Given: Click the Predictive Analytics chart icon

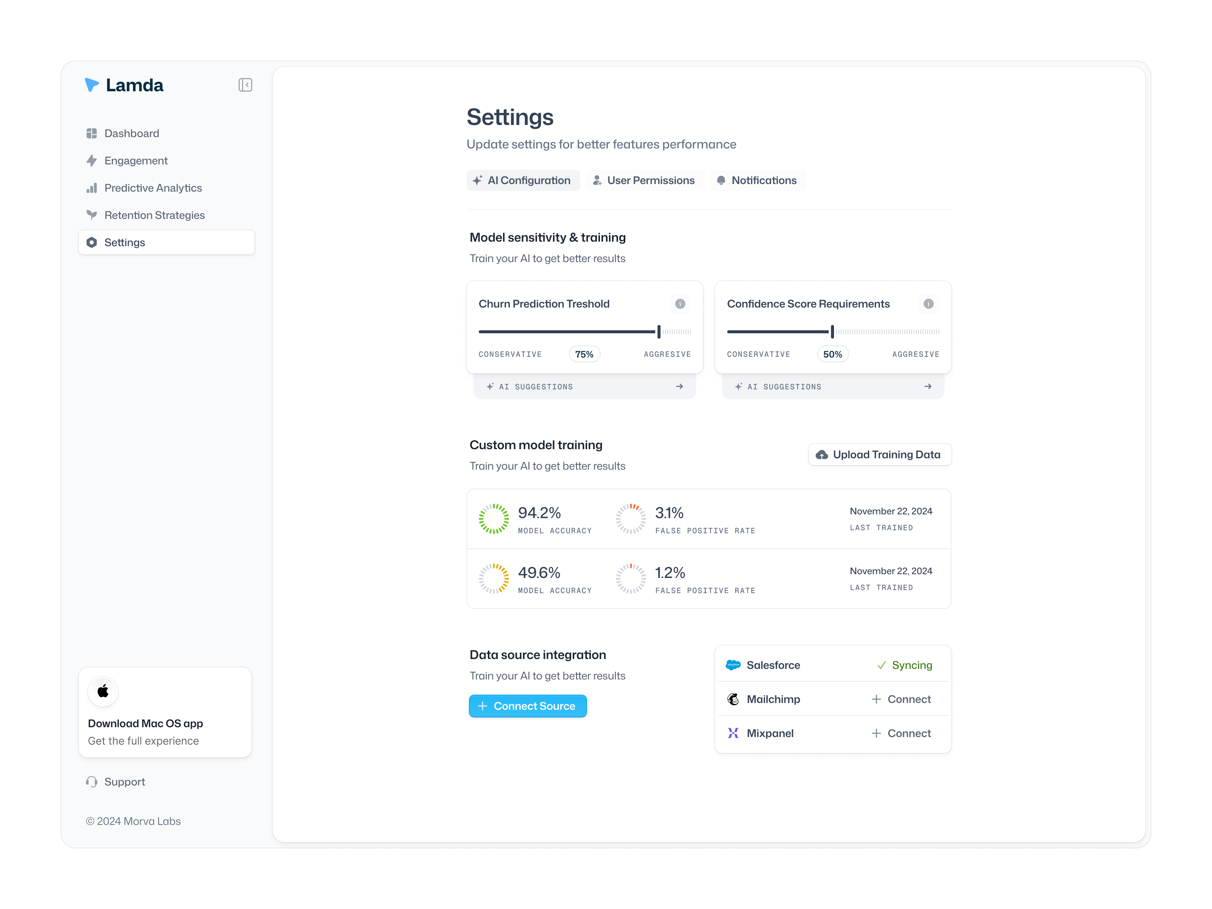Looking at the screenshot, I should (x=92, y=188).
